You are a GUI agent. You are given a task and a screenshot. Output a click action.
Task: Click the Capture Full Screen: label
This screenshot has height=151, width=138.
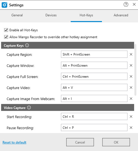(22, 77)
